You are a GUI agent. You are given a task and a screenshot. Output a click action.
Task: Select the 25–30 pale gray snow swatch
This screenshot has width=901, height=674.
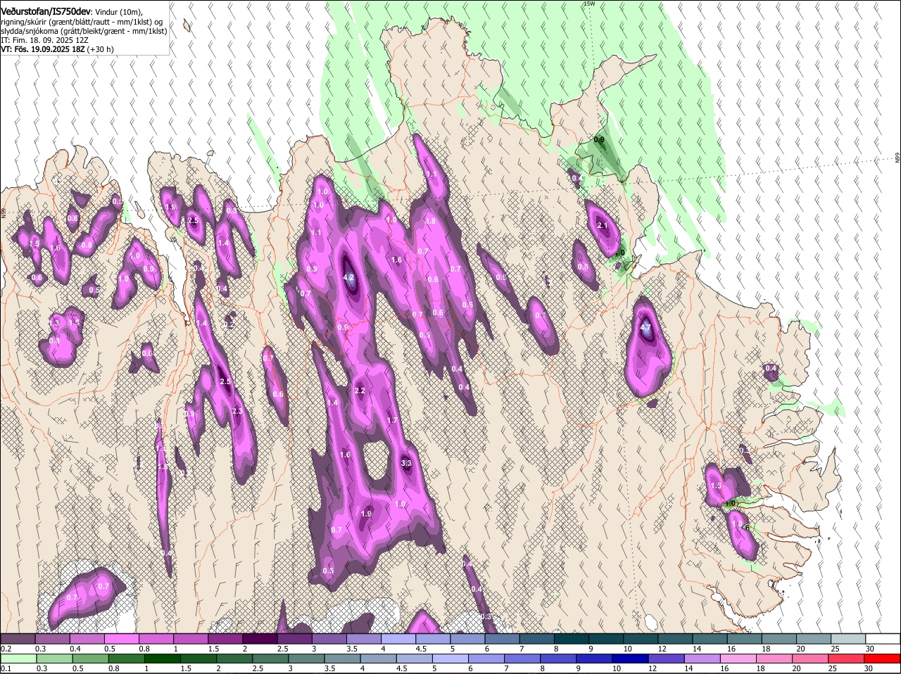click(848, 639)
